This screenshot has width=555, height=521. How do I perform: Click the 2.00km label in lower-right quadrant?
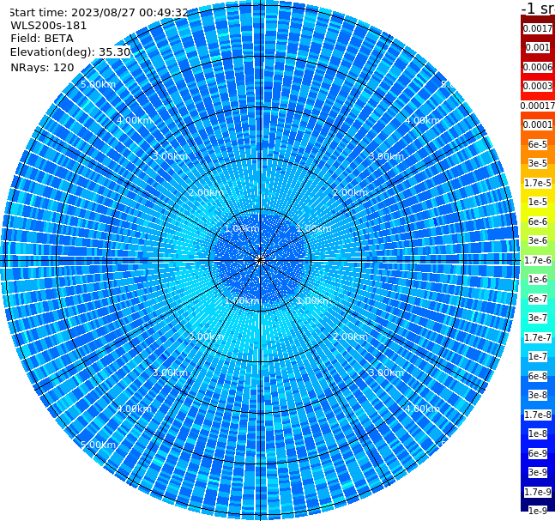pos(350,336)
